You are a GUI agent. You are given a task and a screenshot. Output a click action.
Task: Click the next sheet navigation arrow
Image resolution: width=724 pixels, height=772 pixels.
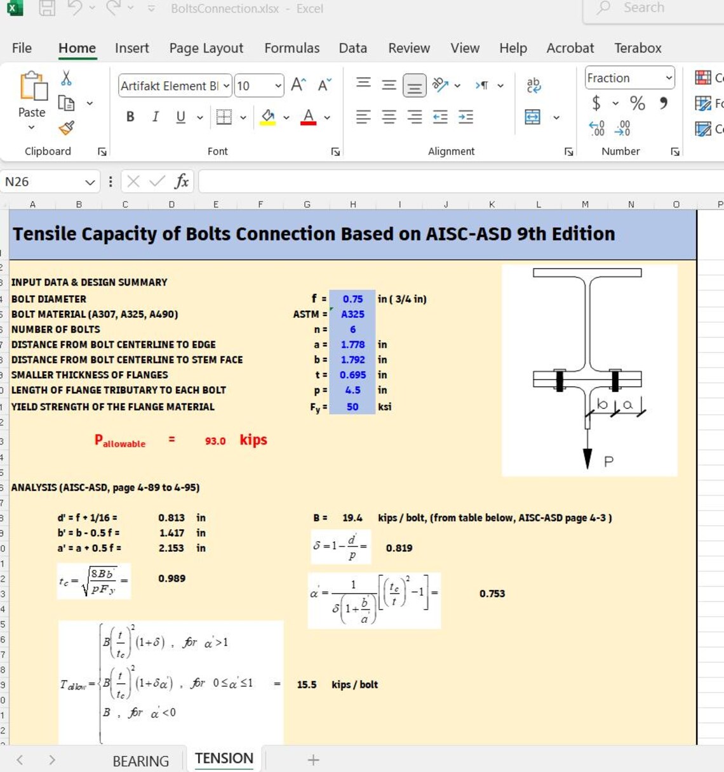52,760
